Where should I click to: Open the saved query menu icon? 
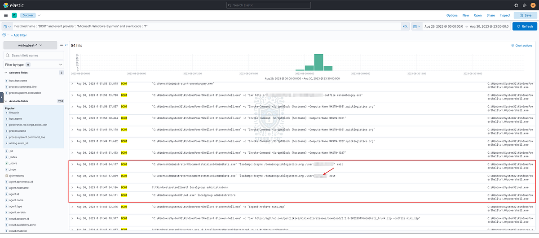pos(7,26)
